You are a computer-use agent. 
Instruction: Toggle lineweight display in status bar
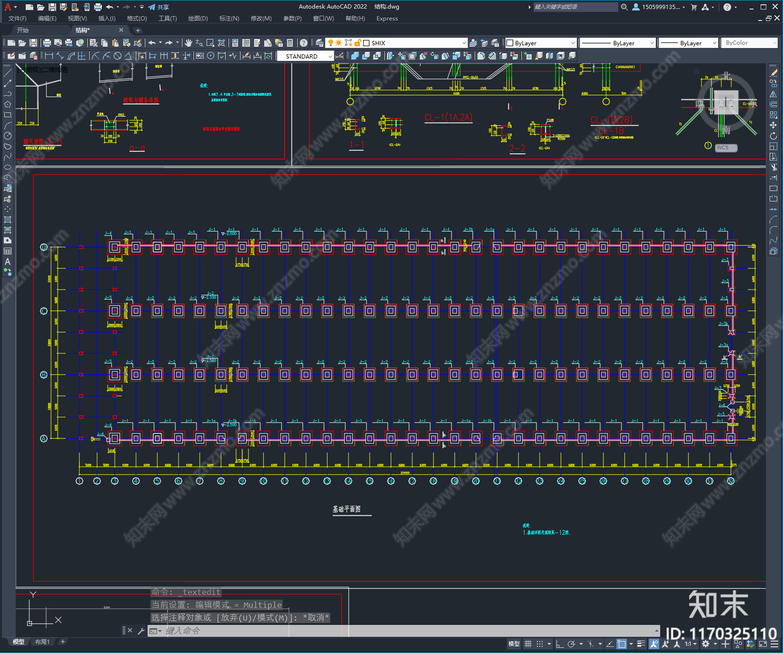[x=641, y=644]
